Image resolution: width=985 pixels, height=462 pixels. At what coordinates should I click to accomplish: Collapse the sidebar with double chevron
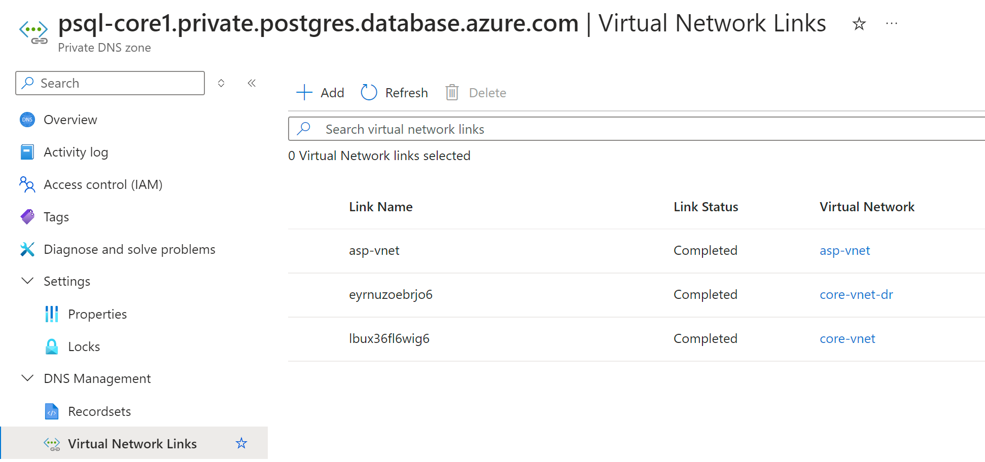pos(252,83)
